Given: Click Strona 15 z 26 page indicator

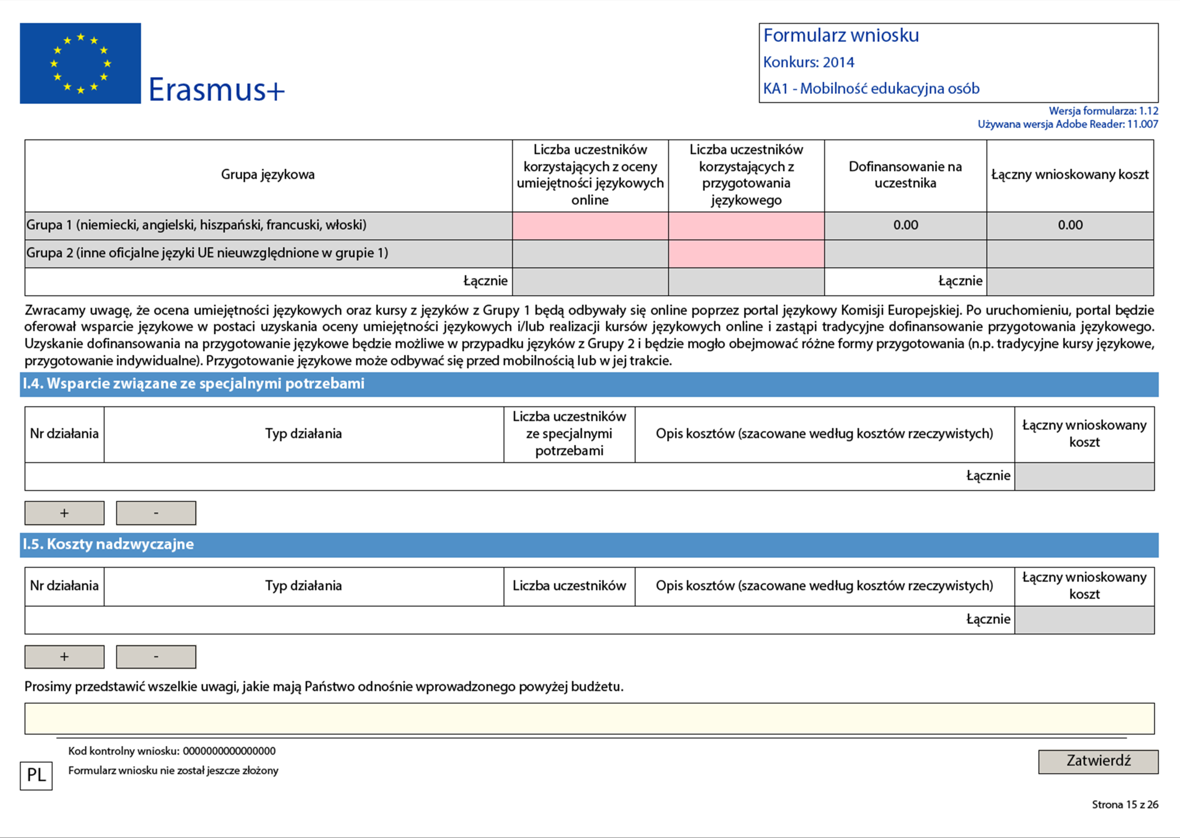Looking at the screenshot, I should click(x=1125, y=804).
